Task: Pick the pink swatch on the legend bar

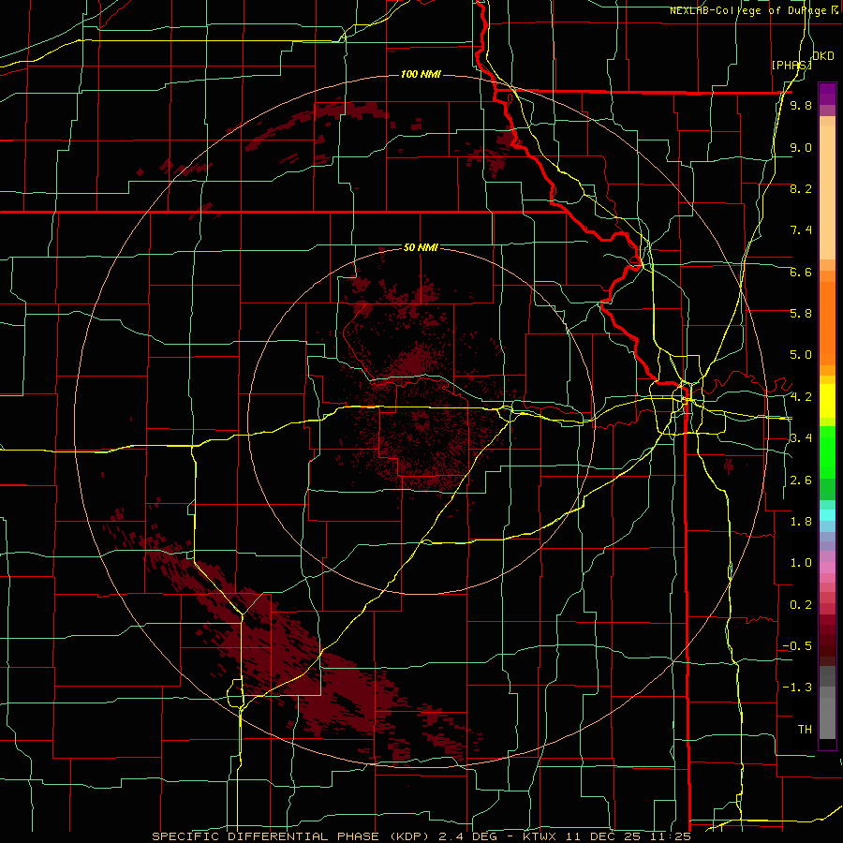Action: tap(827, 568)
